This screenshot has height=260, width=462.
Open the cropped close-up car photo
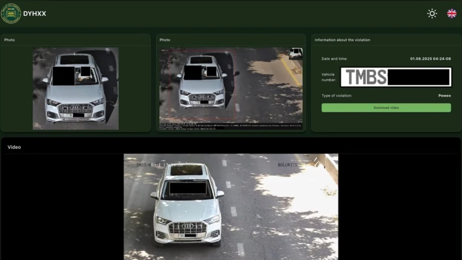(x=75, y=88)
